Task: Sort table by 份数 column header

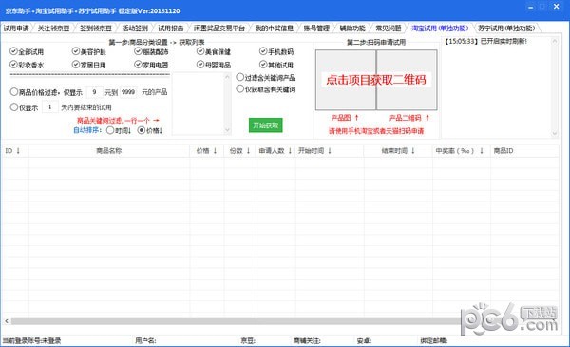Action: coord(240,150)
